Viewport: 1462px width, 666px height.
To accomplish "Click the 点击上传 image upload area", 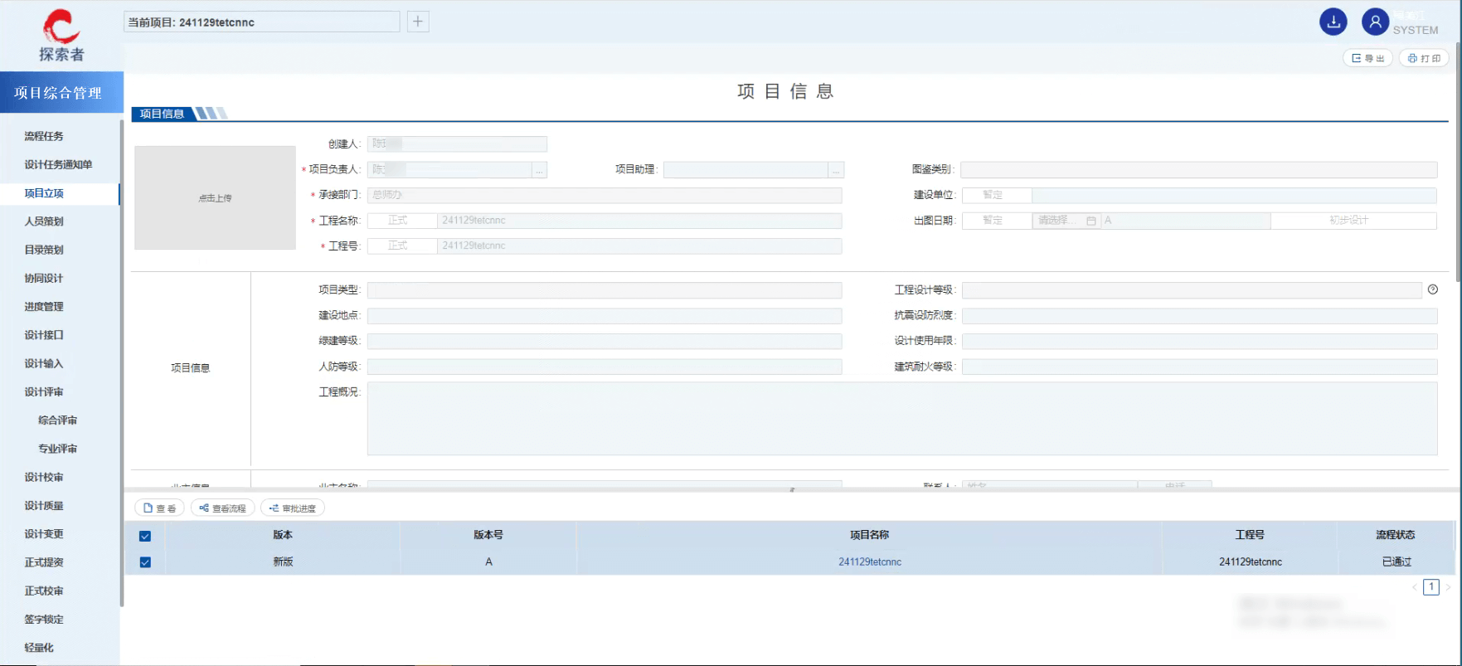I will pyautogui.click(x=215, y=198).
